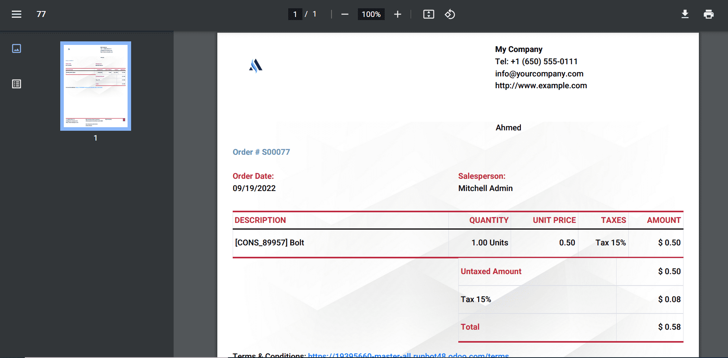This screenshot has height=358, width=728.
Task: Click the 'Order Date:' label
Action: [x=253, y=176]
